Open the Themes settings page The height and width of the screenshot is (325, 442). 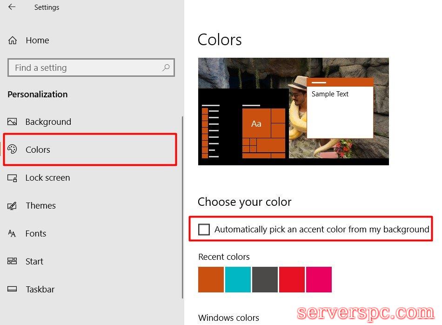tap(40, 206)
